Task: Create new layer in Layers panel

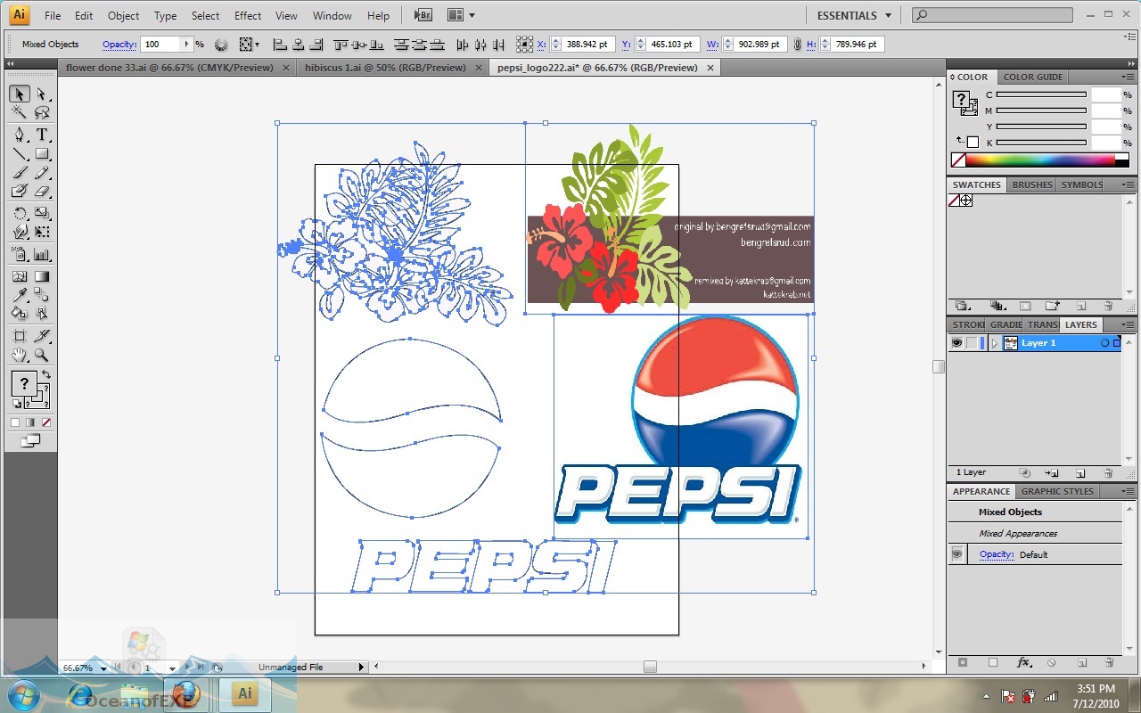Action: pos(1080,472)
